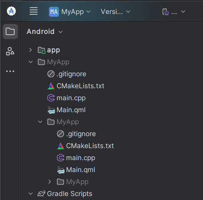Expand the innermost MyApp folder
The image size is (203, 200).
pos(50,182)
